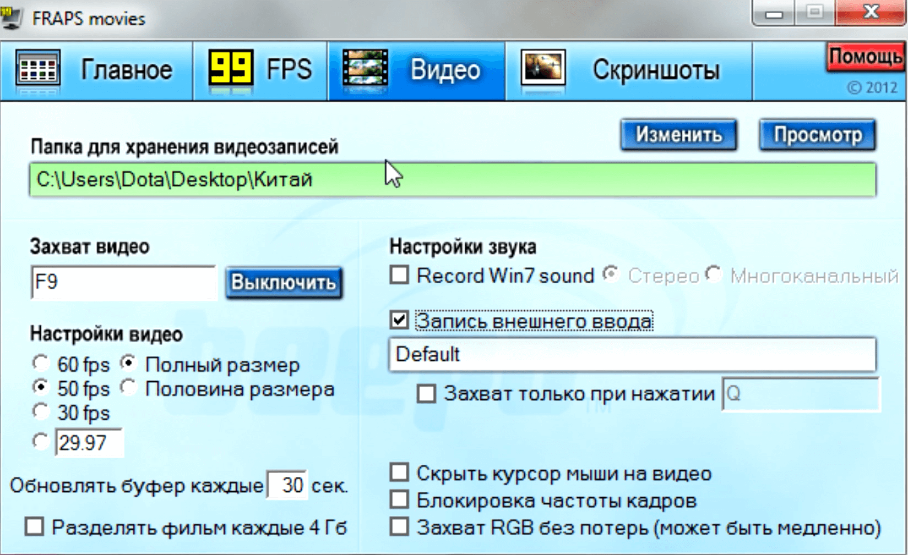Screen dimensions: 908x555
Task: Enable Record Win7 sound checkbox
Action: click(399, 274)
